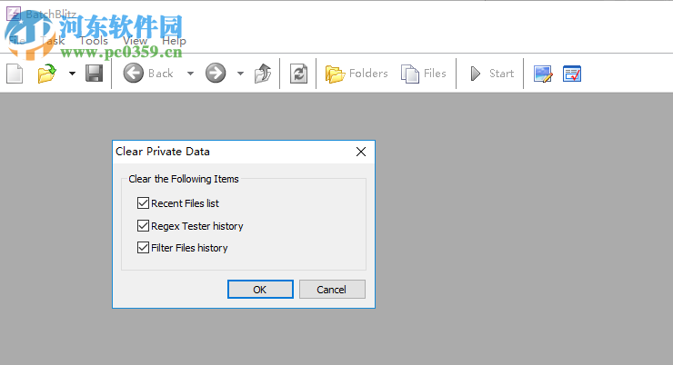
Task: Open the View menu
Action: click(135, 41)
